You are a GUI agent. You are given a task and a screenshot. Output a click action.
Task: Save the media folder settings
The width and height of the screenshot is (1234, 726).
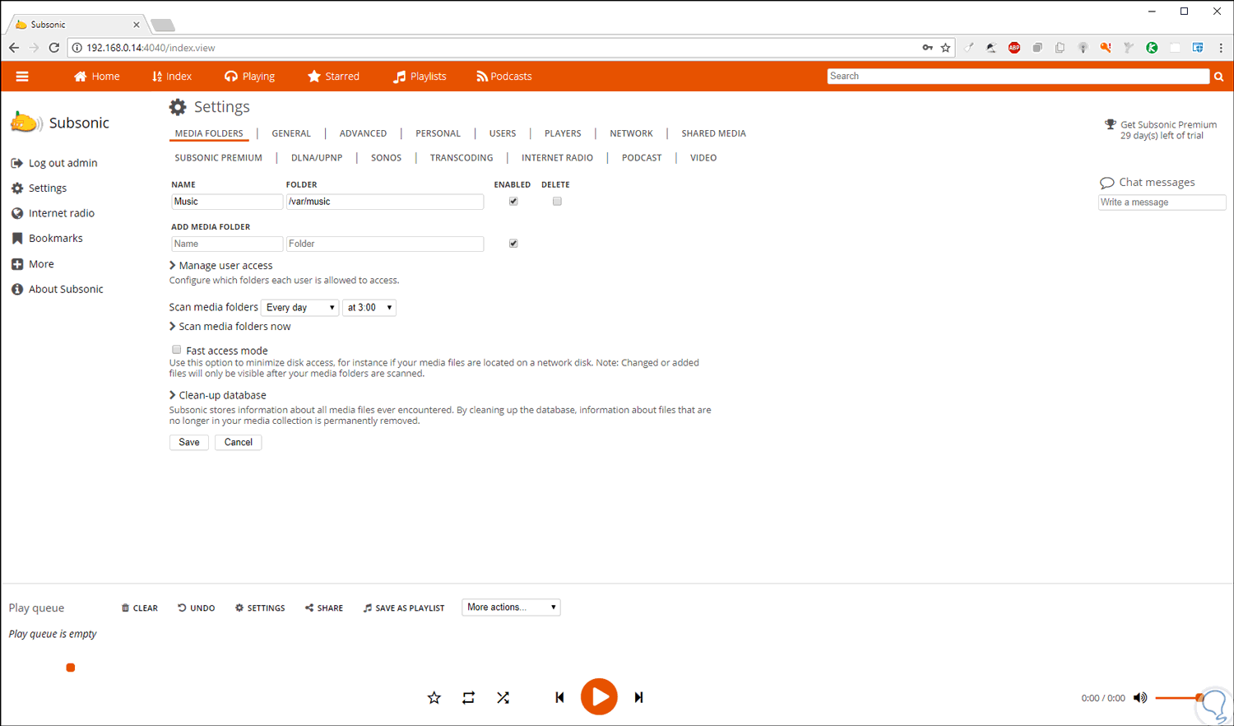click(x=189, y=443)
